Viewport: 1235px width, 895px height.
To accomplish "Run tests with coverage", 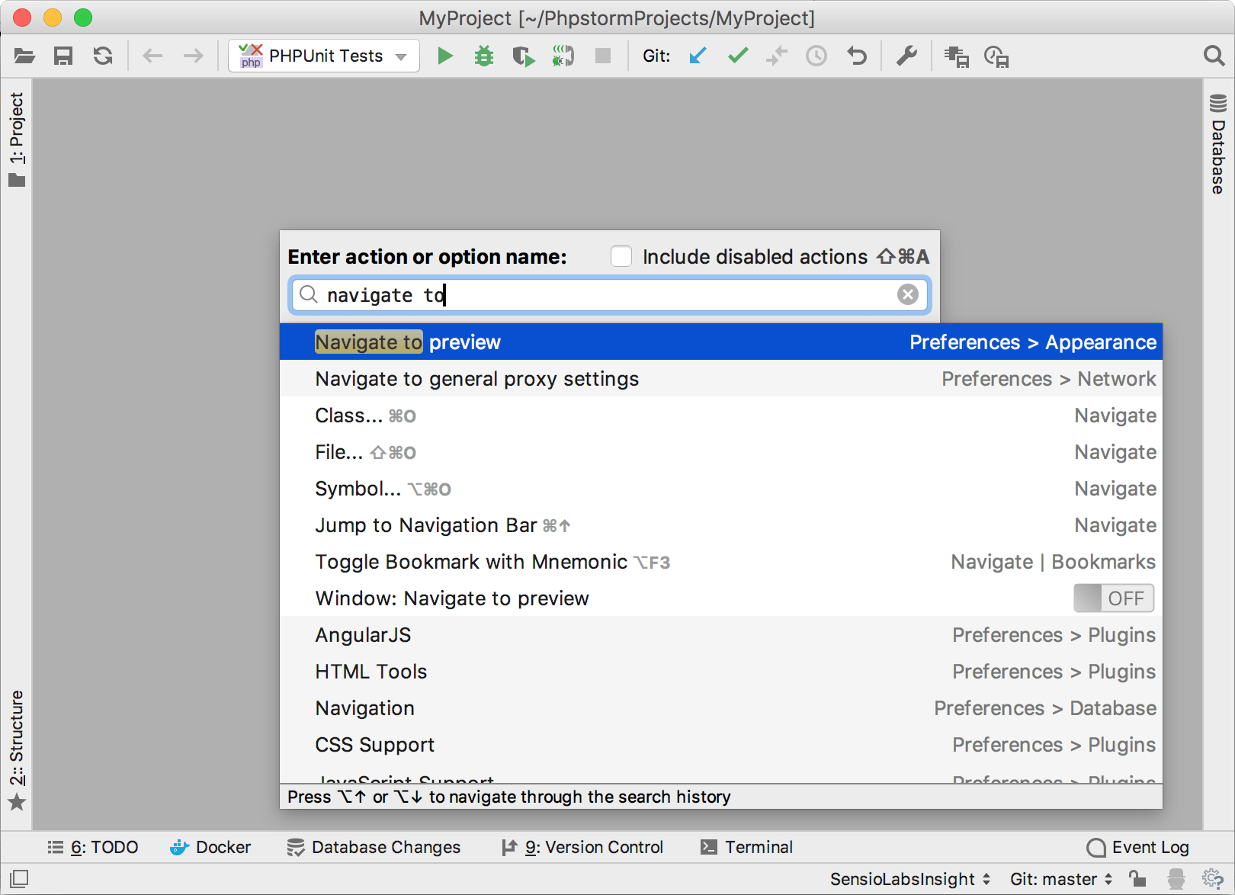I will coord(524,55).
